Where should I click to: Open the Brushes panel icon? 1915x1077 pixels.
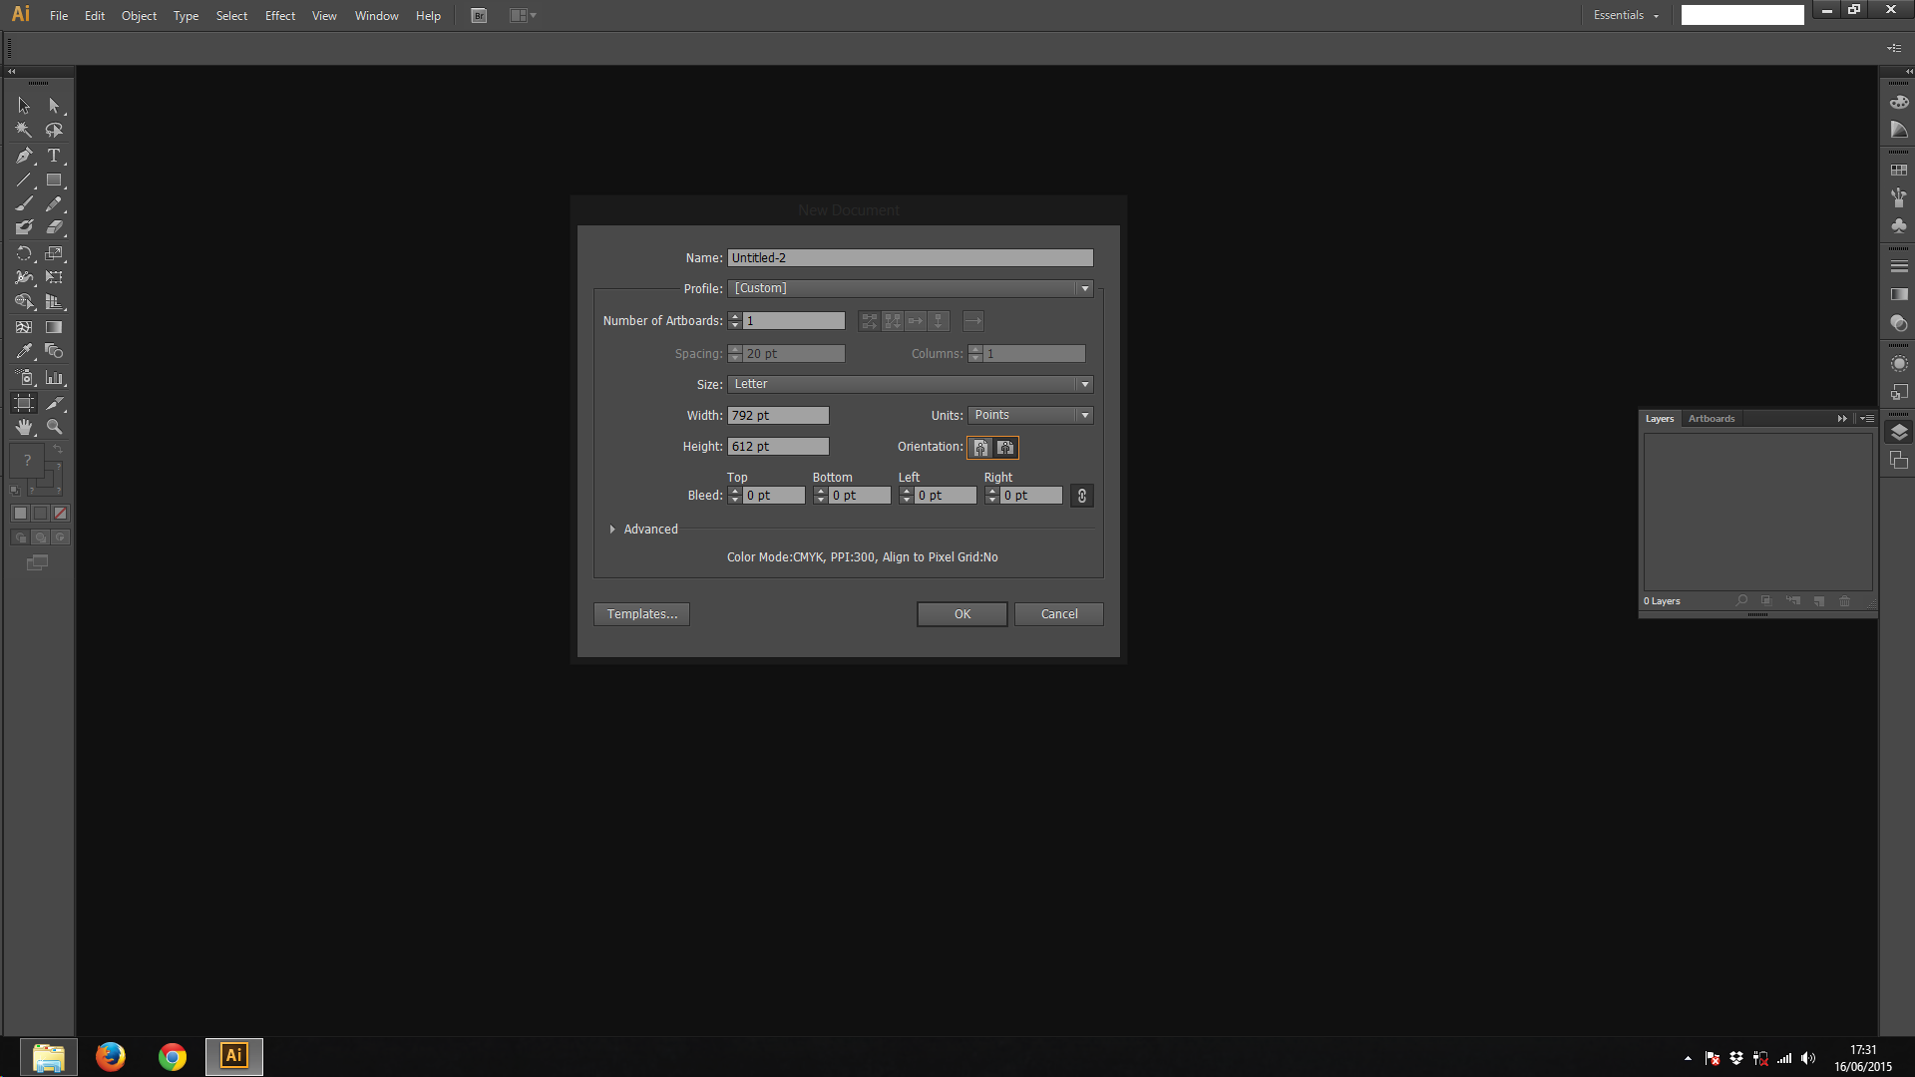click(x=1899, y=197)
